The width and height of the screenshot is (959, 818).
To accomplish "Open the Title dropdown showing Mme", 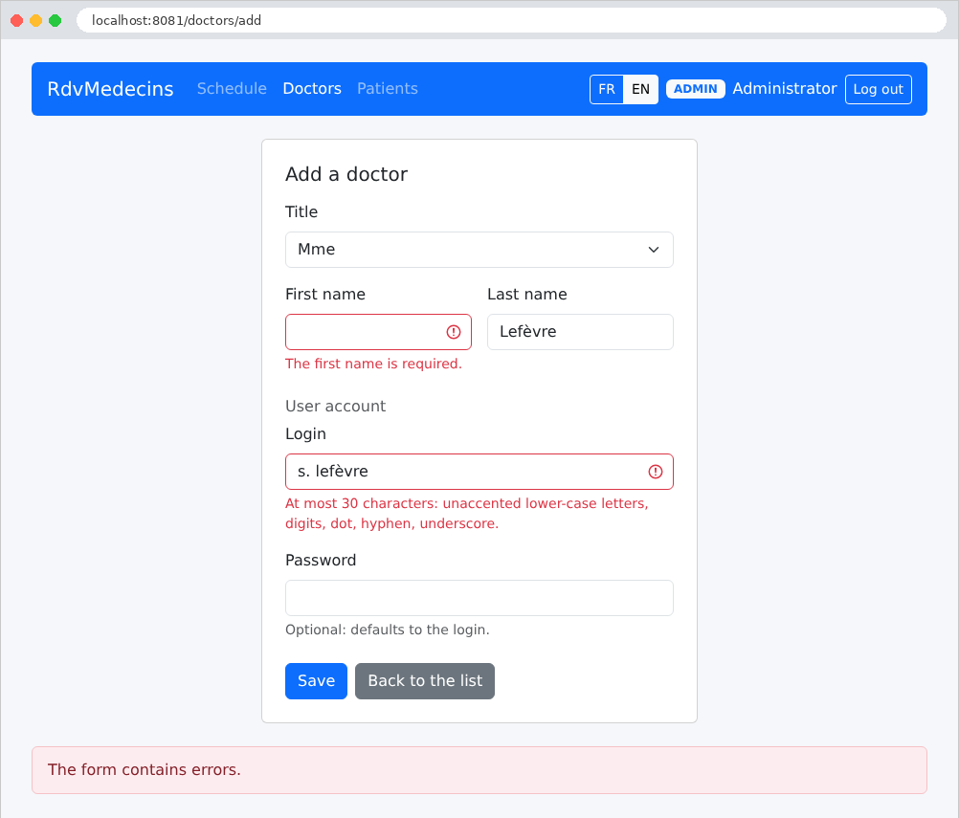I will tap(479, 250).
